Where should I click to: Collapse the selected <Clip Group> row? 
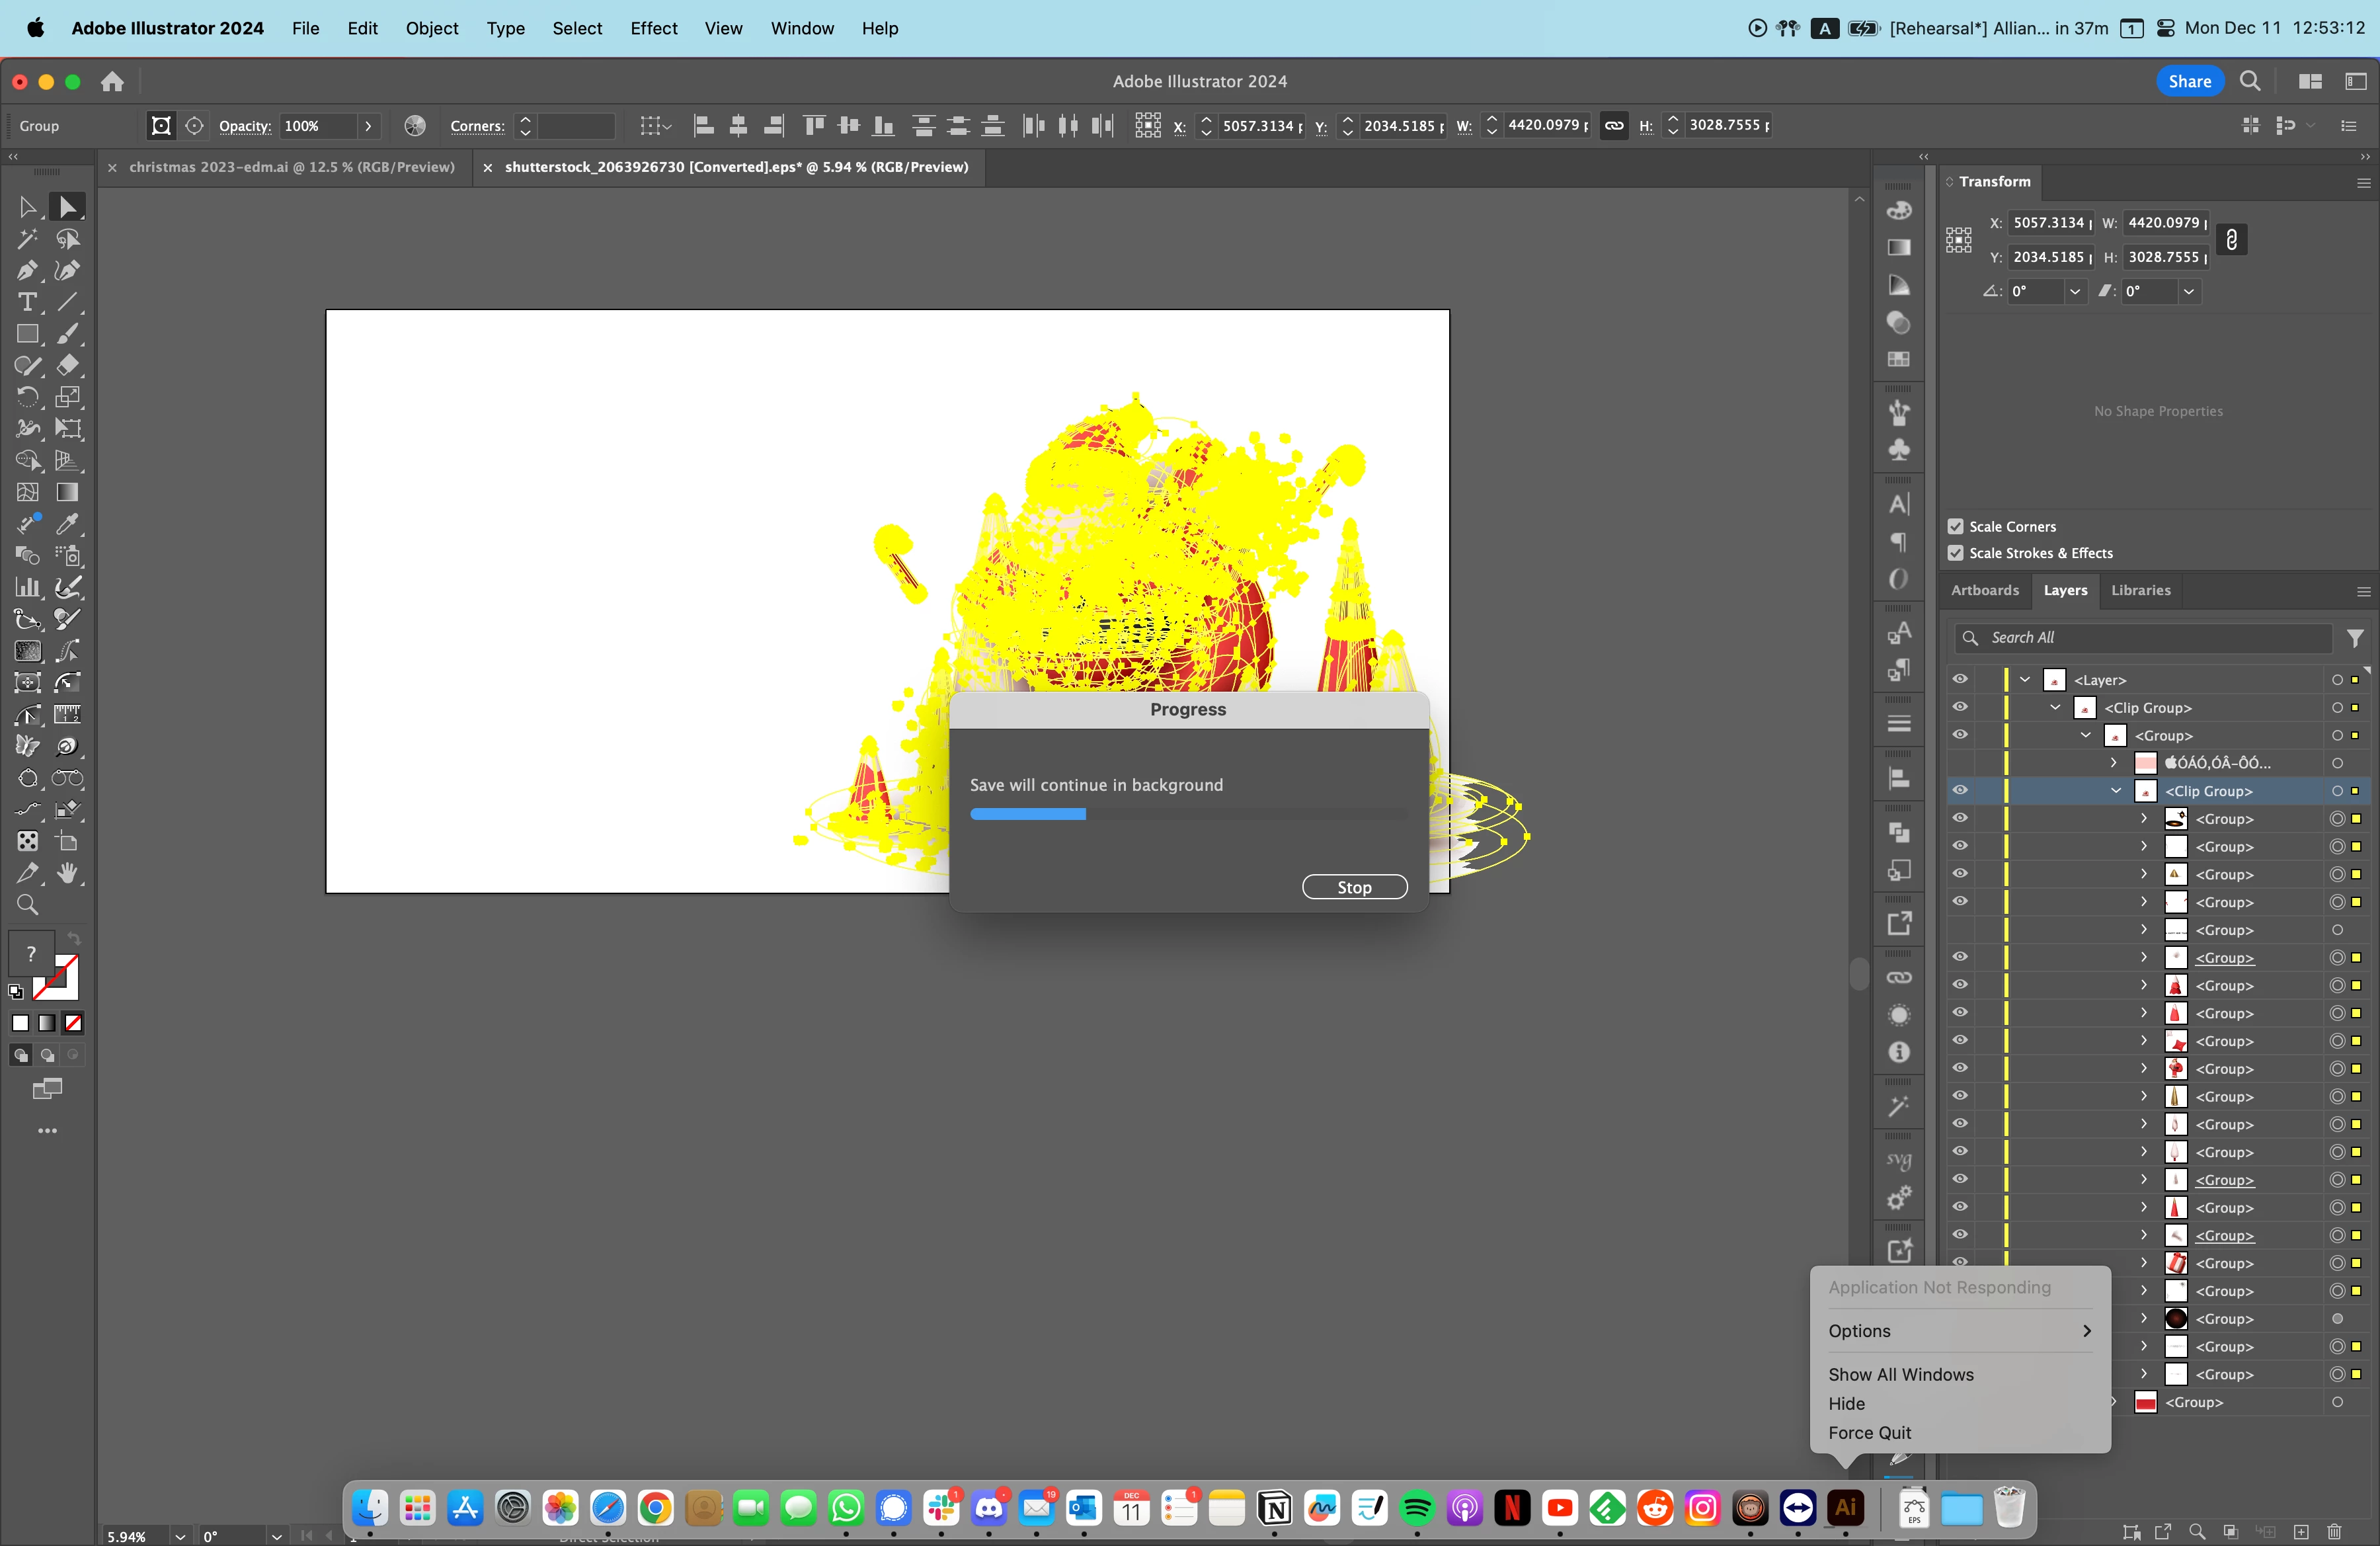(2116, 791)
